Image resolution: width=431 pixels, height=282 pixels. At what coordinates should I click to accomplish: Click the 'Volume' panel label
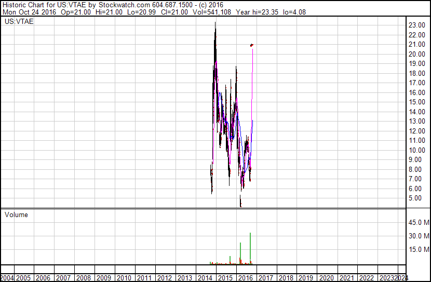click(16, 214)
